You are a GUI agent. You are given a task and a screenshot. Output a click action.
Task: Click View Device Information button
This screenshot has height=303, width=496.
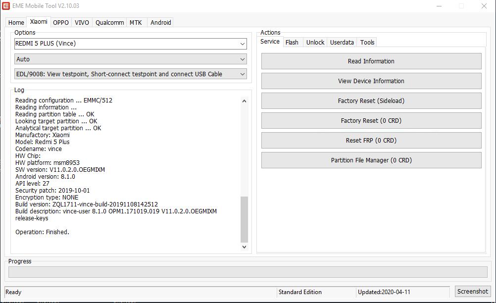point(371,81)
